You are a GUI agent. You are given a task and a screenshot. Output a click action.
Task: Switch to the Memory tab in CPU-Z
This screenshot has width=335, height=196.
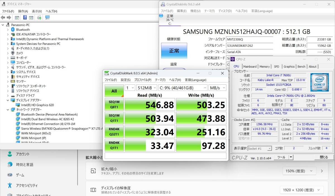tap(264, 66)
